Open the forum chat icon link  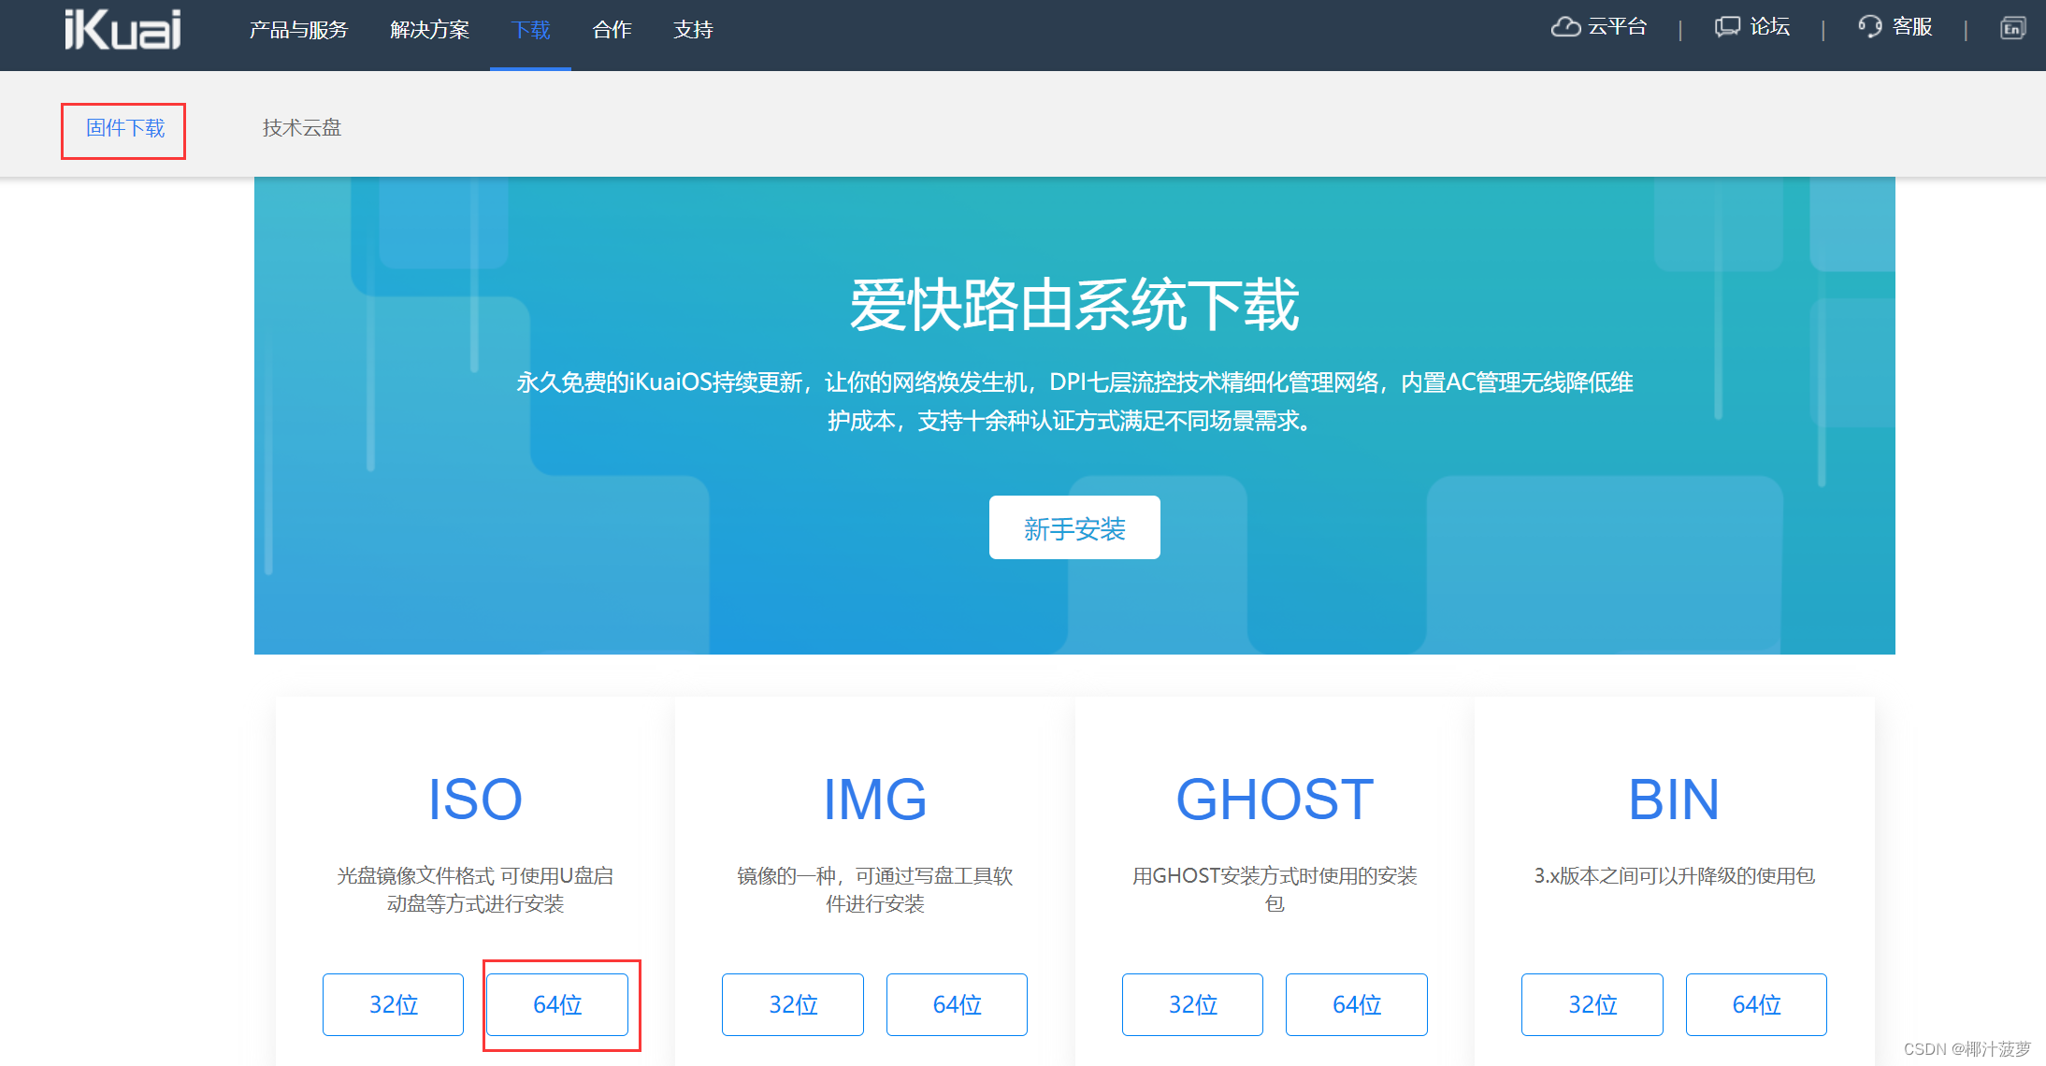[1726, 27]
